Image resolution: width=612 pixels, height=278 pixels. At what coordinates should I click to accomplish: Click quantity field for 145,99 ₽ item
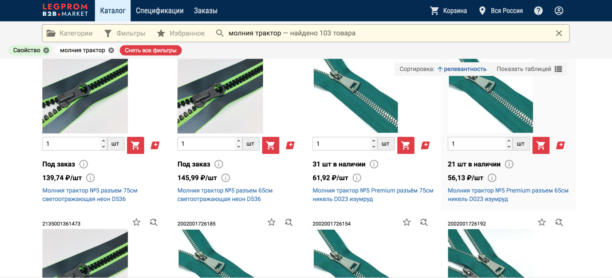(x=206, y=144)
